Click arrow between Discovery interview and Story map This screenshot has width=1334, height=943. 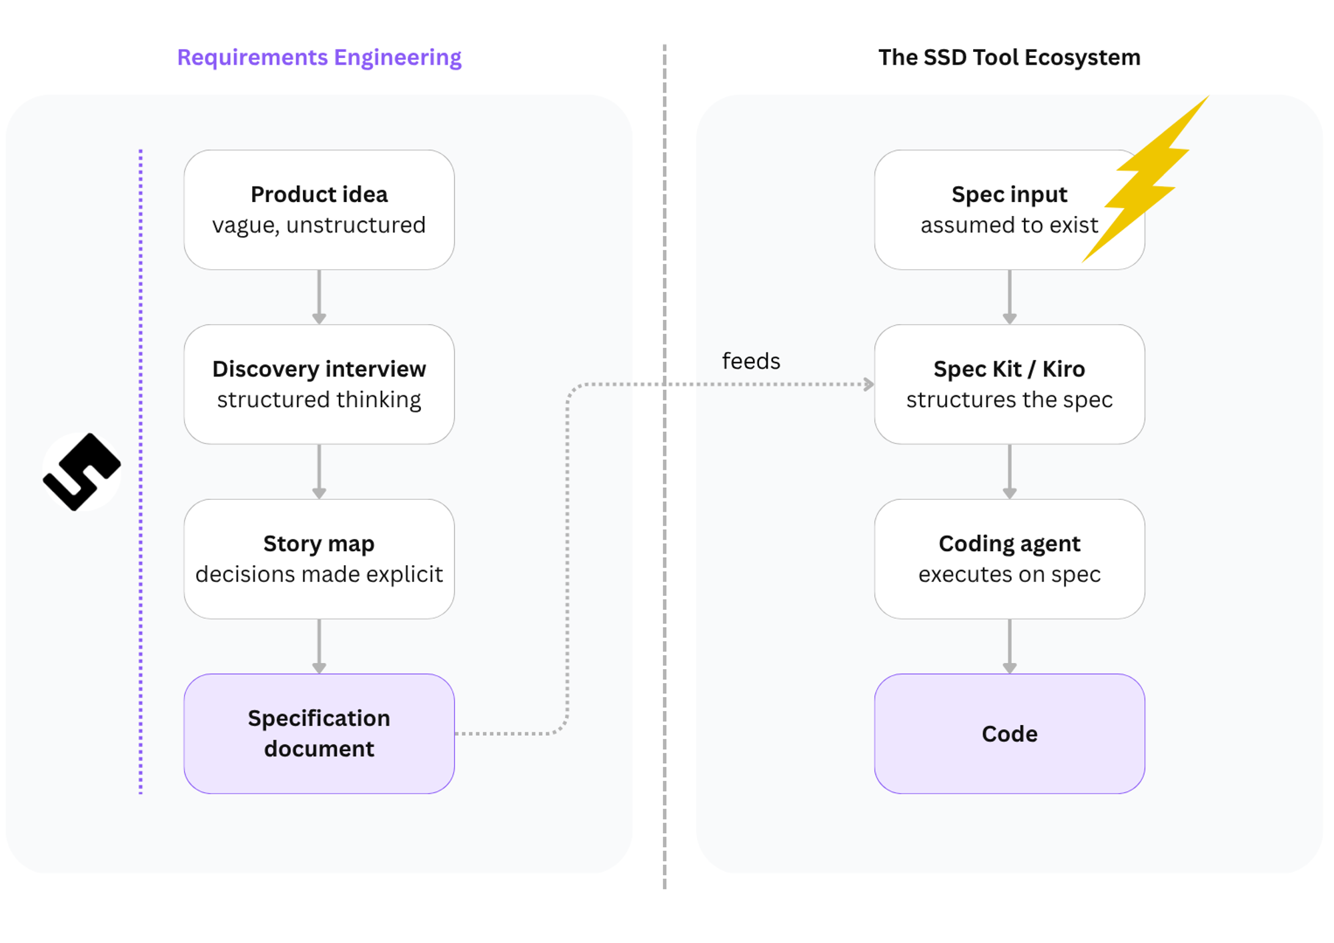tap(319, 472)
